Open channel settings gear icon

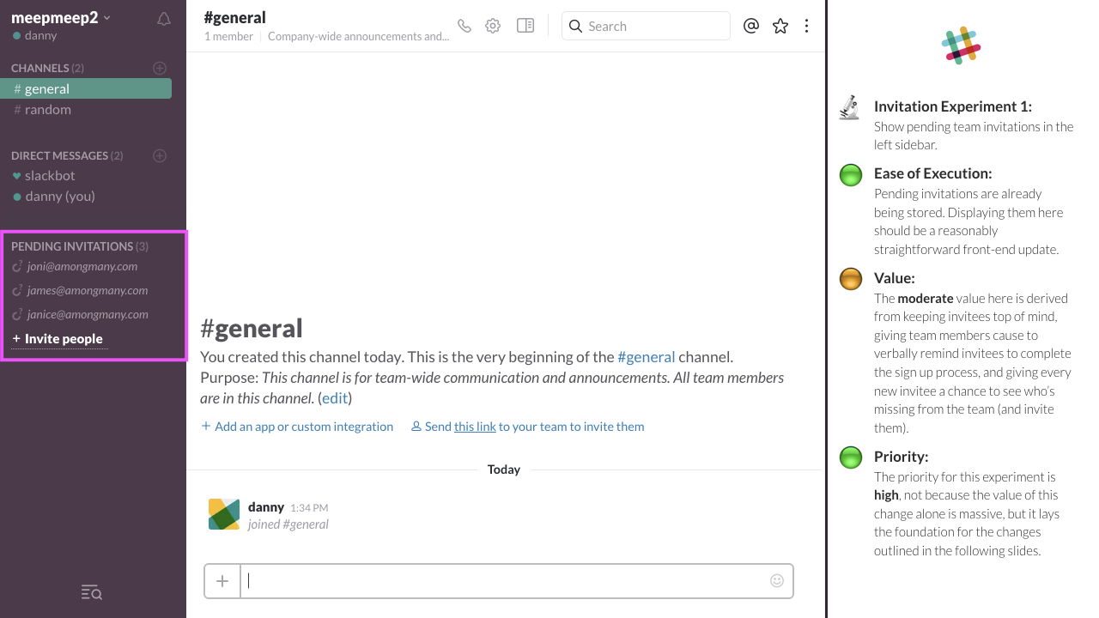point(493,26)
